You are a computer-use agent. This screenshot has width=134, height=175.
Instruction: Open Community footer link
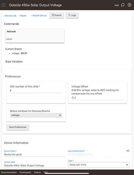25,172
